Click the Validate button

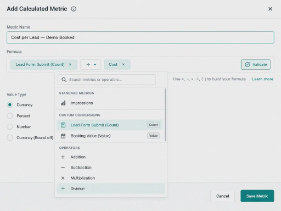point(256,64)
